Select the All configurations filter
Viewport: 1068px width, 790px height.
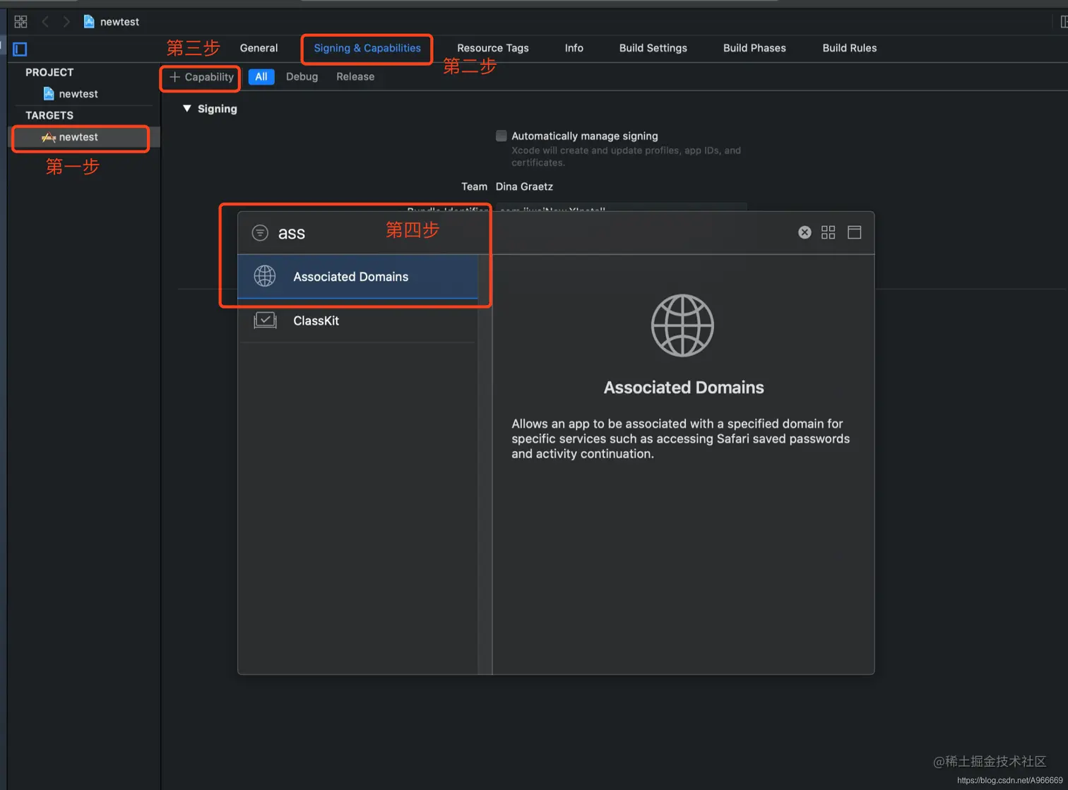[261, 77]
